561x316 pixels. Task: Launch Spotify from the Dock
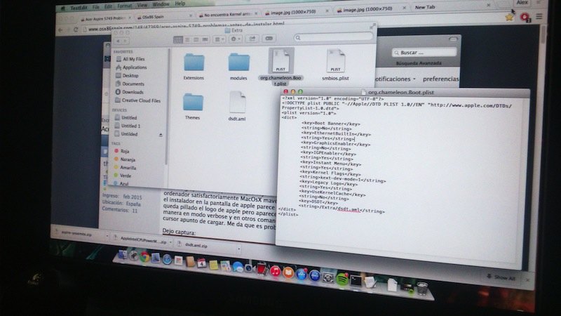pyautogui.click(x=342, y=279)
